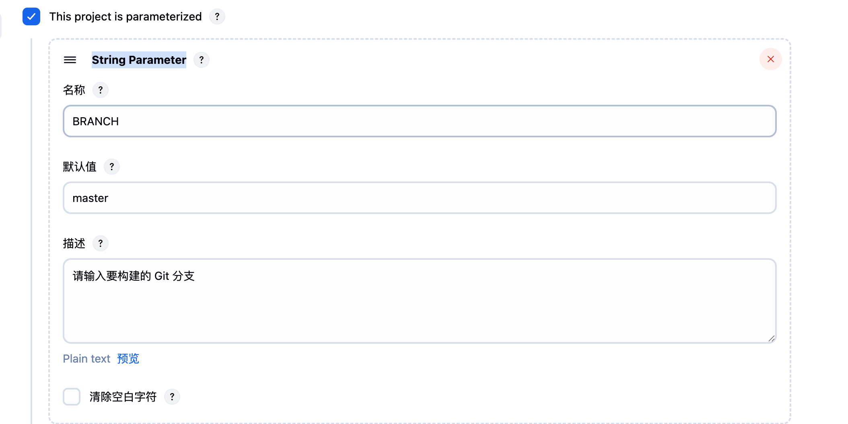Show help for the 默认值 field
Image resolution: width=848 pixels, height=424 pixels.
(112, 167)
